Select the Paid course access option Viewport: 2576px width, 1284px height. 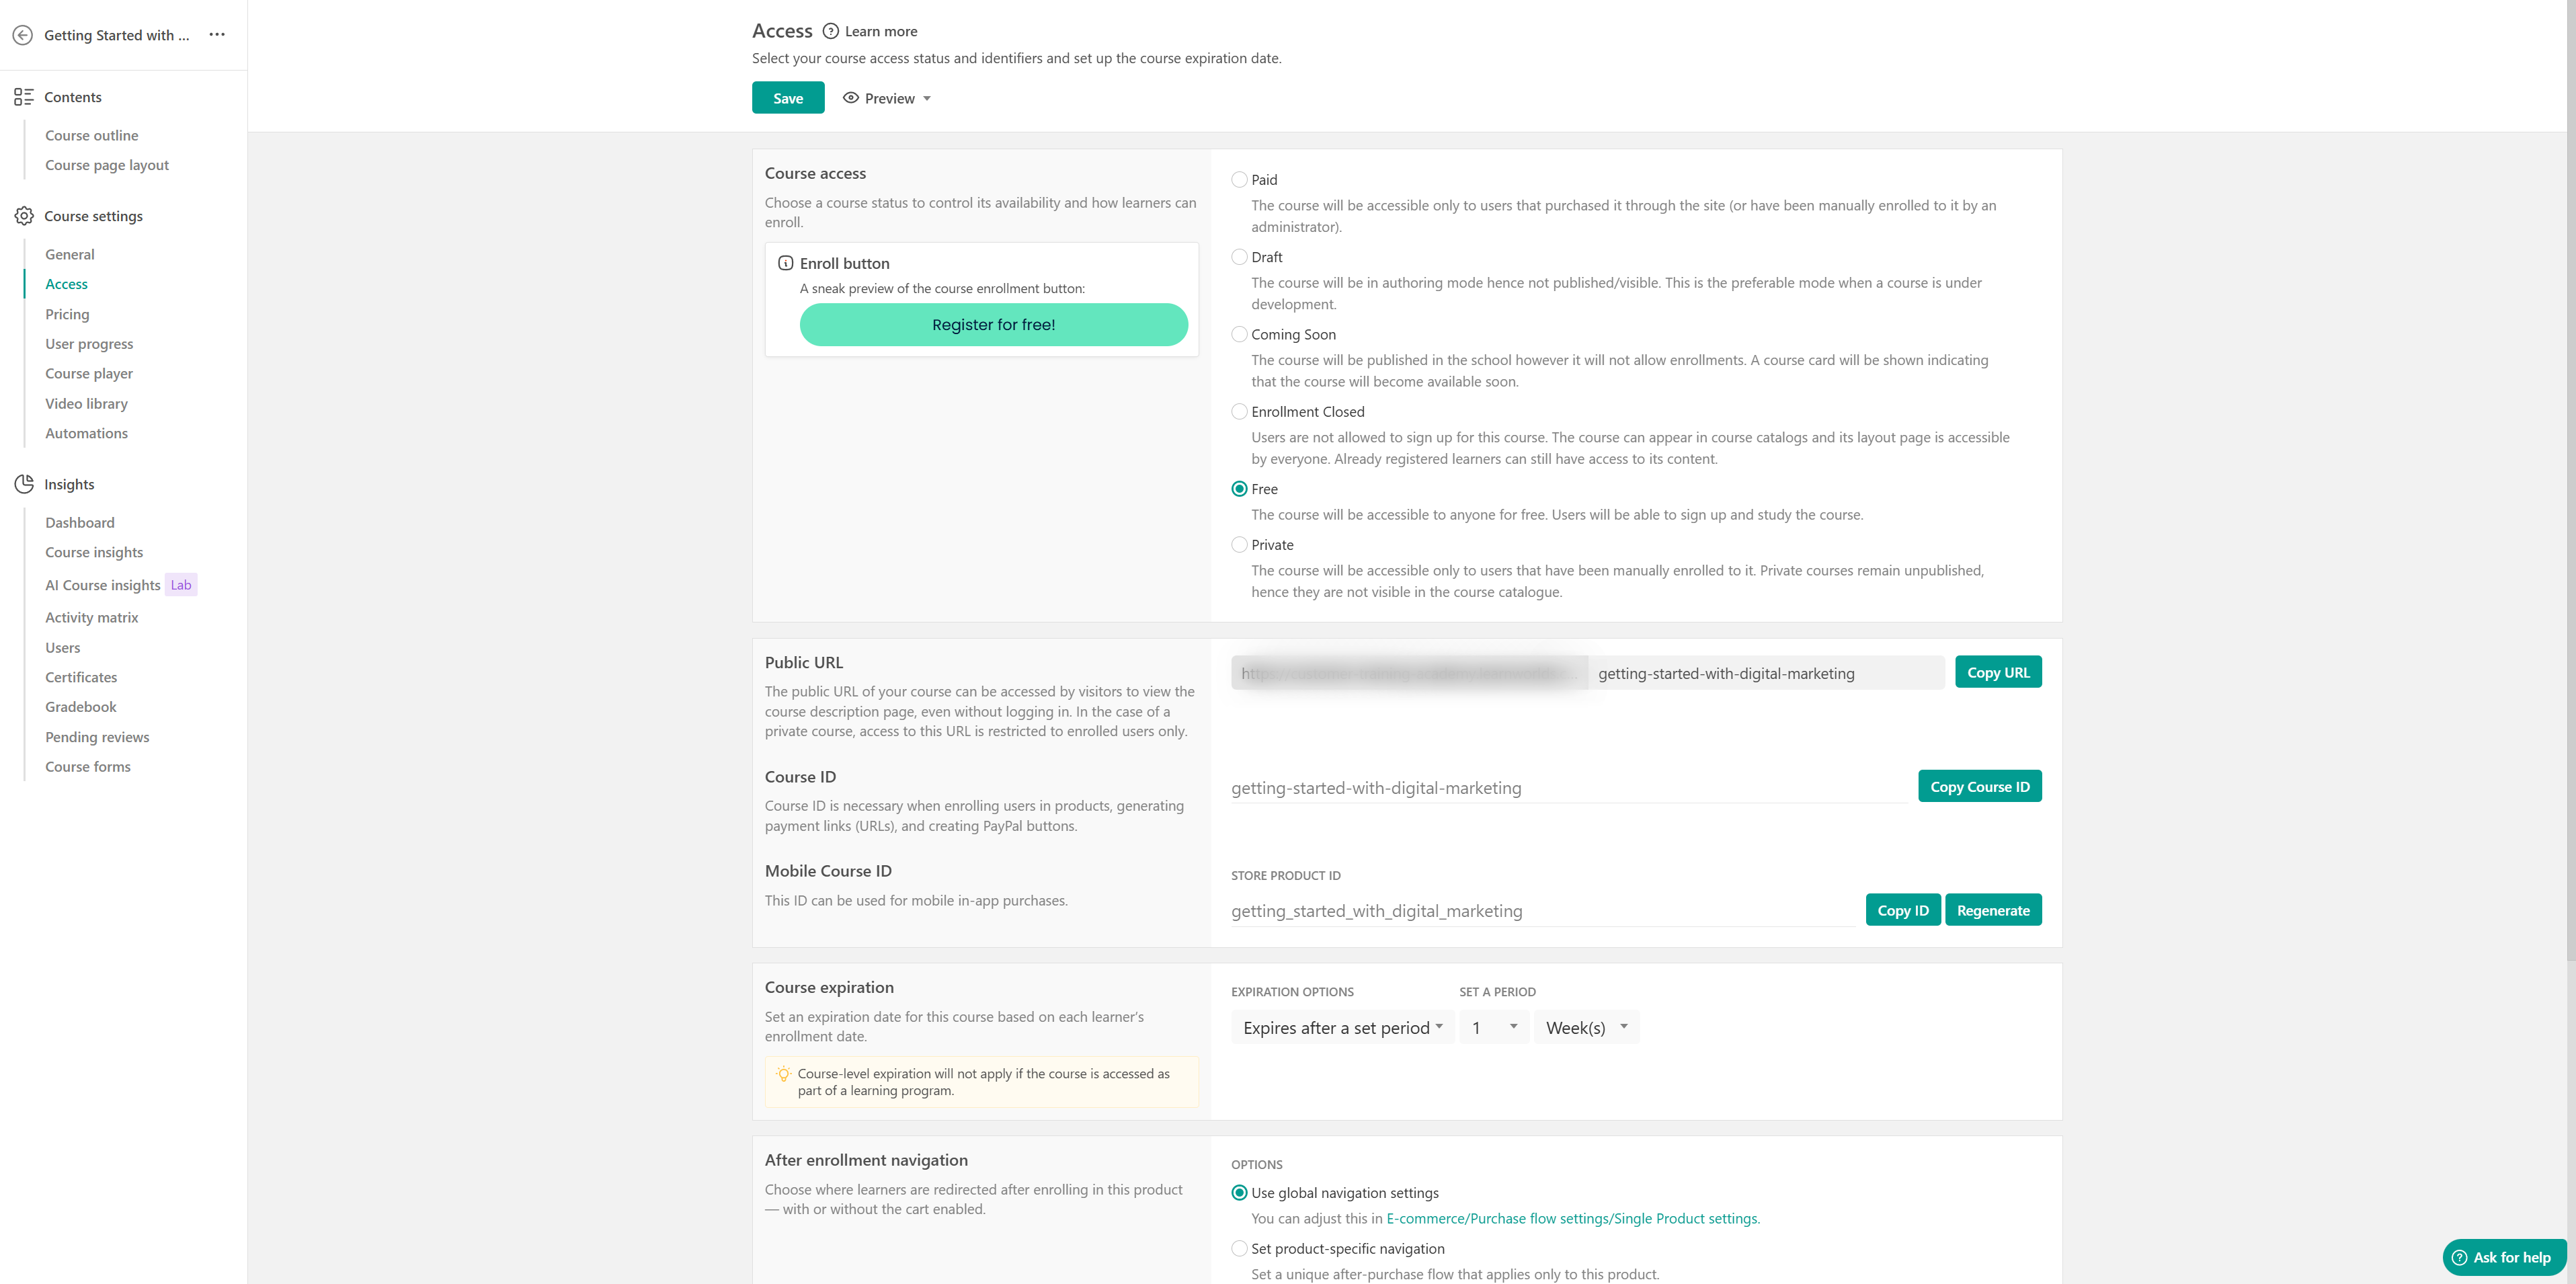[x=1239, y=180]
